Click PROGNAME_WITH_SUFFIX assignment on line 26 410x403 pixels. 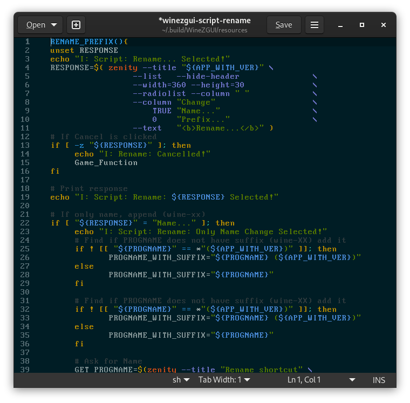pyautogui.click(x=235, y=257)
